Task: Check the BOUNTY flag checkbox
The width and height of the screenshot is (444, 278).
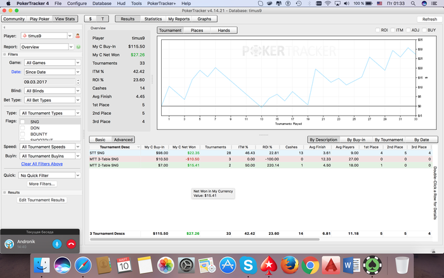Action: pyautogui.click(x=23, y=134)
